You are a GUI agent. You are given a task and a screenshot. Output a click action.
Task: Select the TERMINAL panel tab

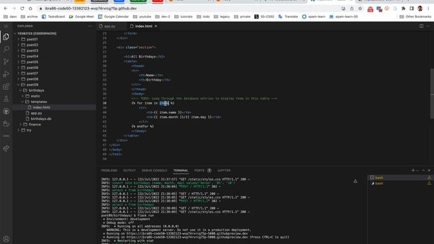pos(181,170)
